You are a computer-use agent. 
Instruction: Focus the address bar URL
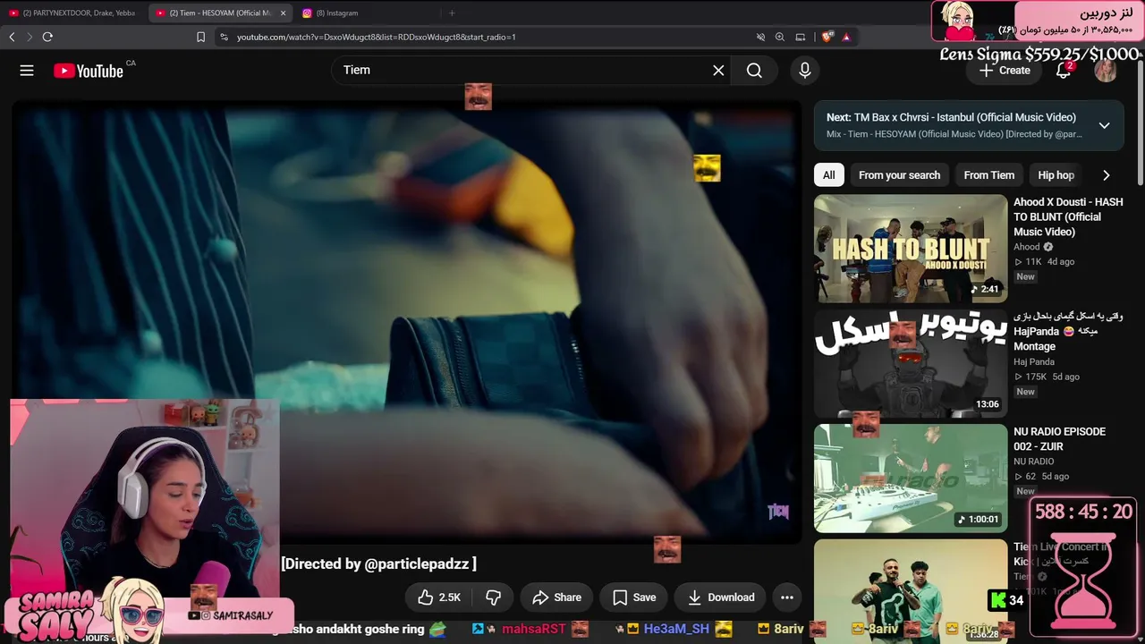click(377, 37)
